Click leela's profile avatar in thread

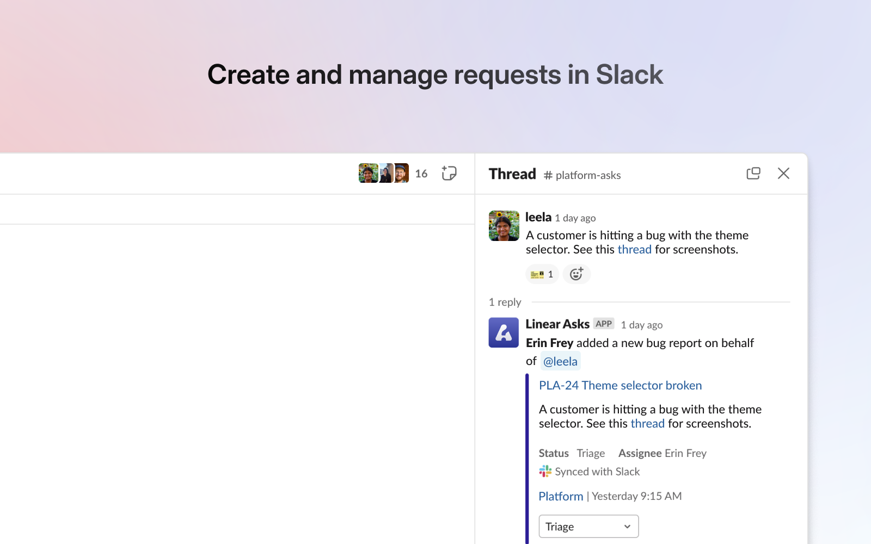tap(504, 226)
